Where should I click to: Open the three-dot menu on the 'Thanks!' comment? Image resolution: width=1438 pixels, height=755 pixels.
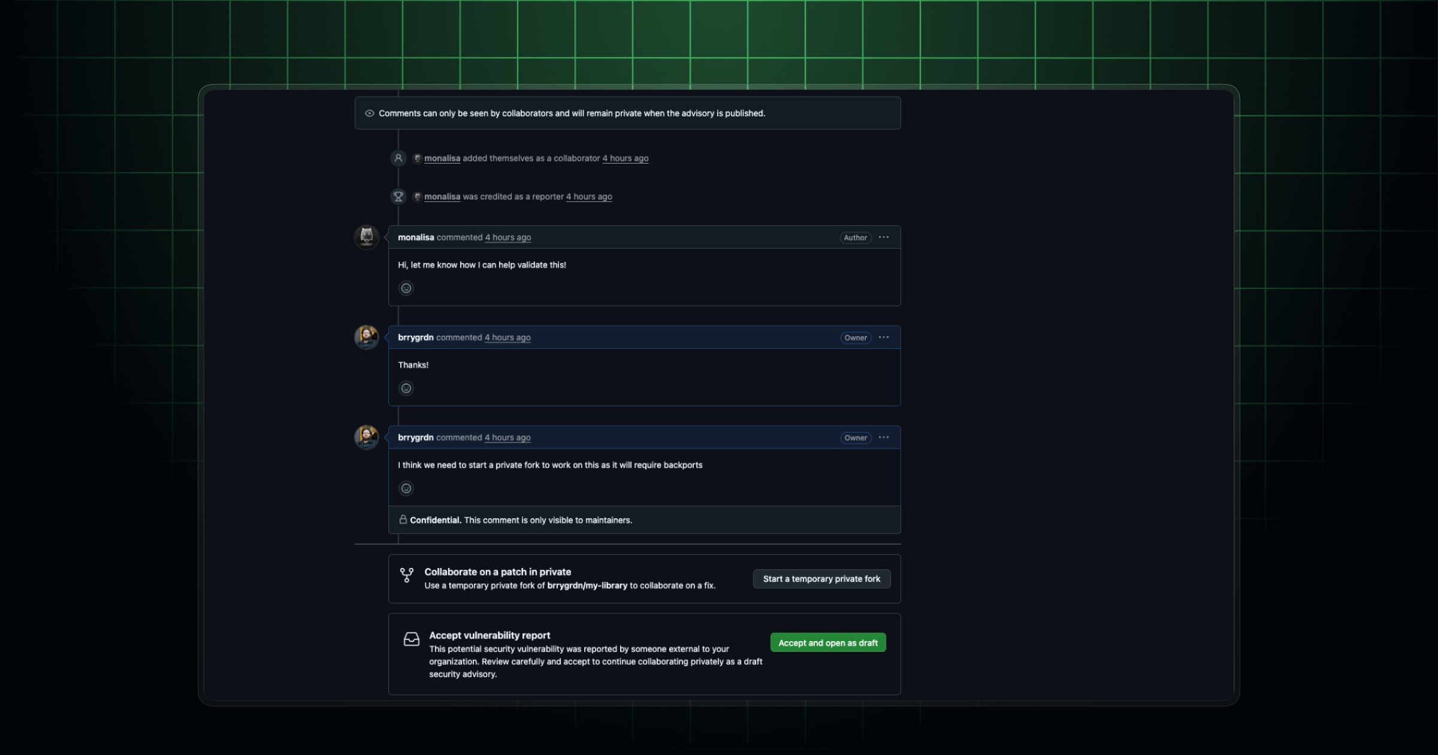(x=884, y=337)
